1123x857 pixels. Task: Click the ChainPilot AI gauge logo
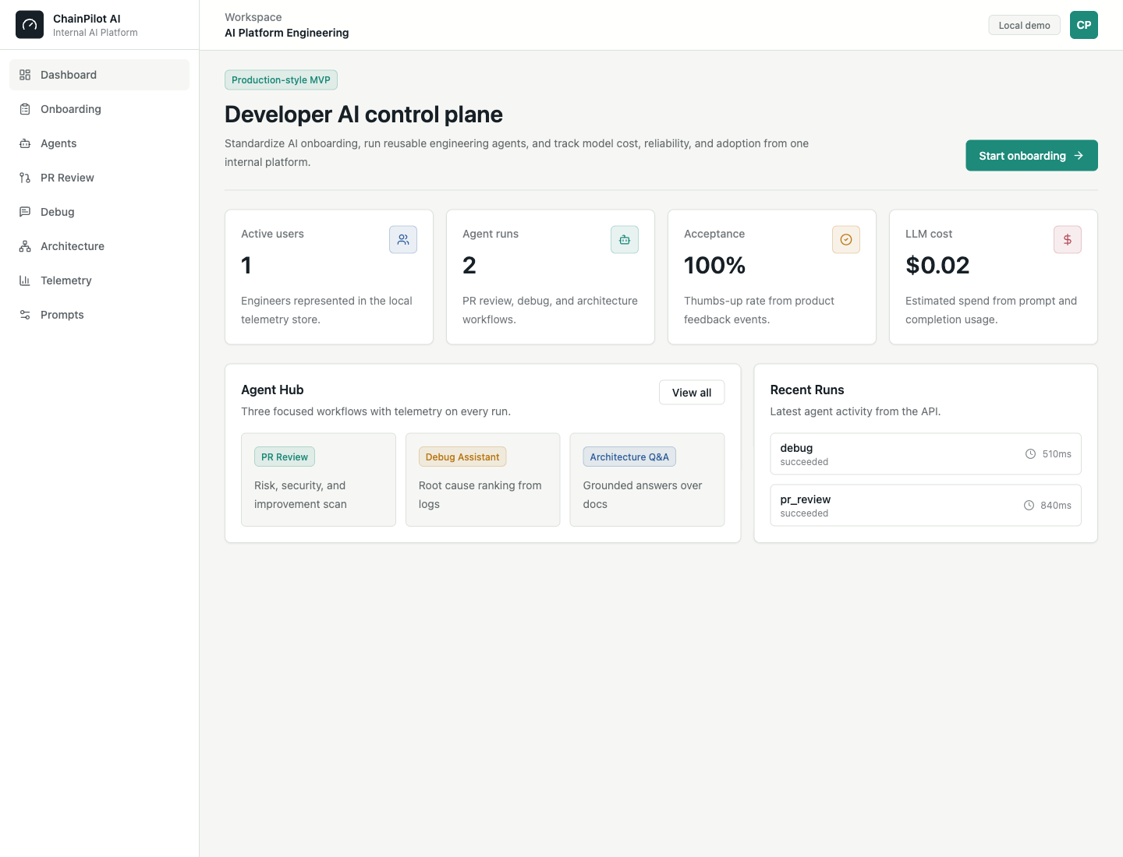(x=30, y=25)
